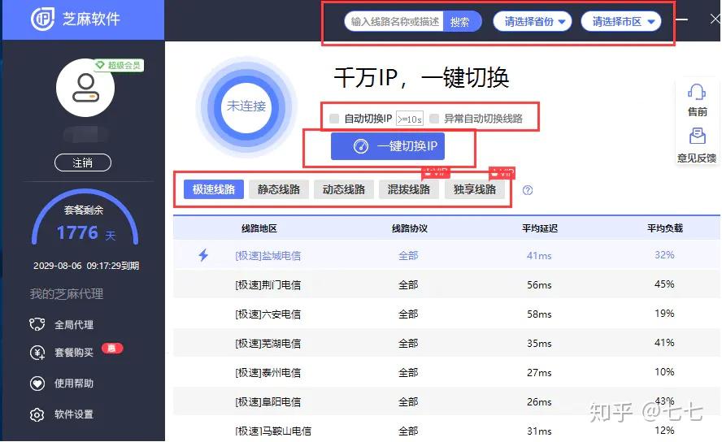
Task: Select row [极速]泰州电信
Action: tap(446, 373)
